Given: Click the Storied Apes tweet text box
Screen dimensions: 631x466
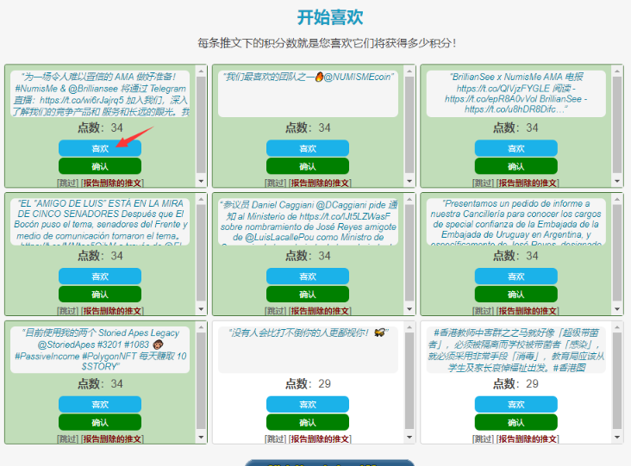Looking at the screenshot, I should 100,349.
